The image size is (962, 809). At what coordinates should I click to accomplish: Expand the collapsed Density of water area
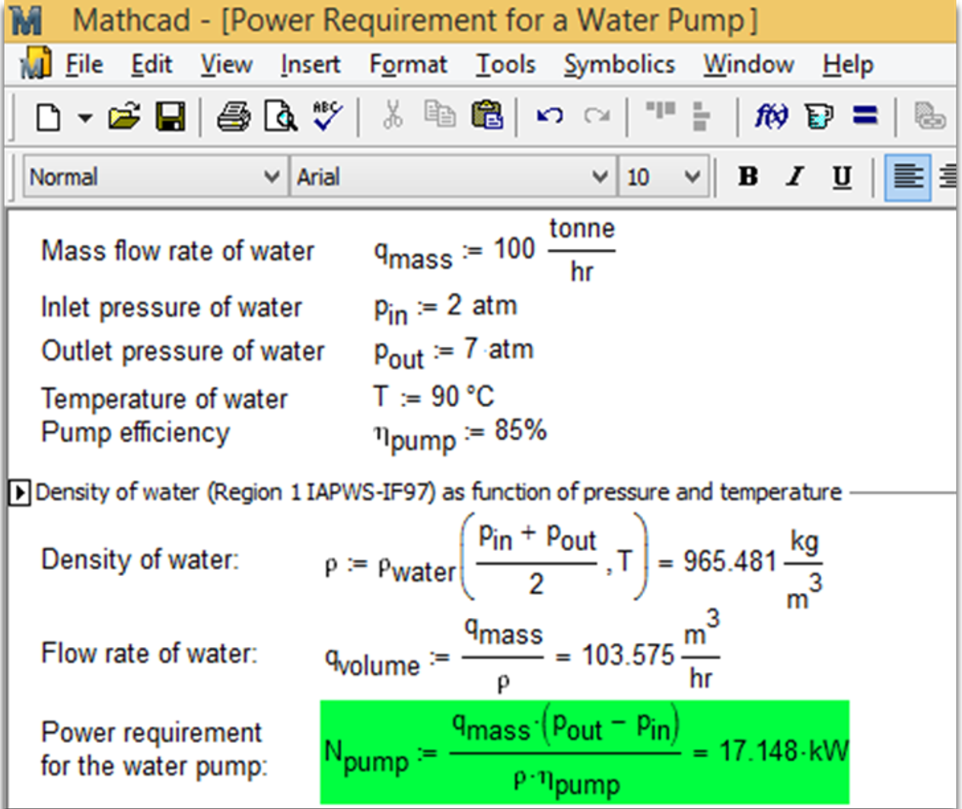(x=20, y=492)
